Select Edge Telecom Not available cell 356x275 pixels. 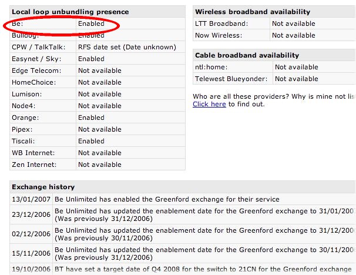click(130, 71)
